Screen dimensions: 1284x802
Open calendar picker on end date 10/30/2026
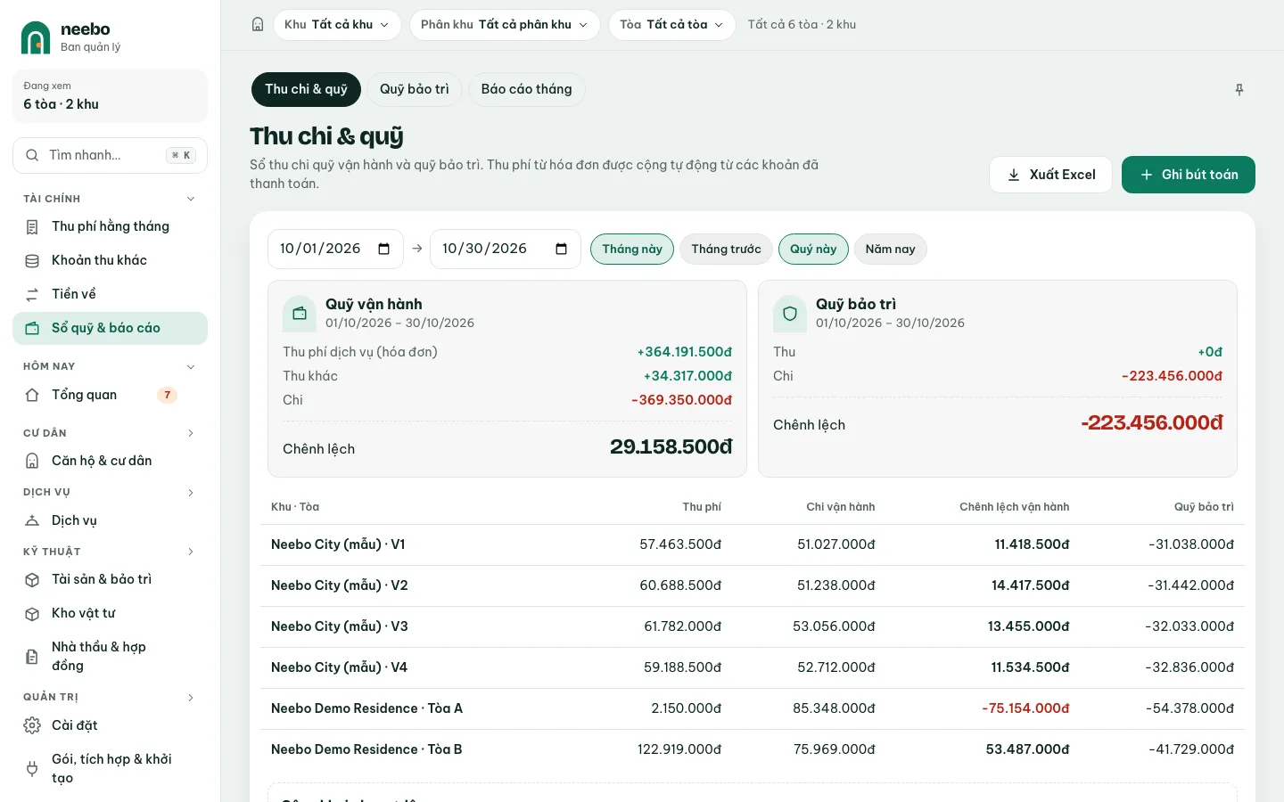click(x=562, y=249)
